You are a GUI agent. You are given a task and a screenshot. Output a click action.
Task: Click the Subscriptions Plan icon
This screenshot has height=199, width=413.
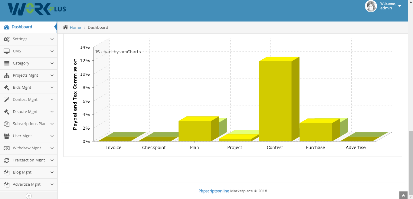7,124
